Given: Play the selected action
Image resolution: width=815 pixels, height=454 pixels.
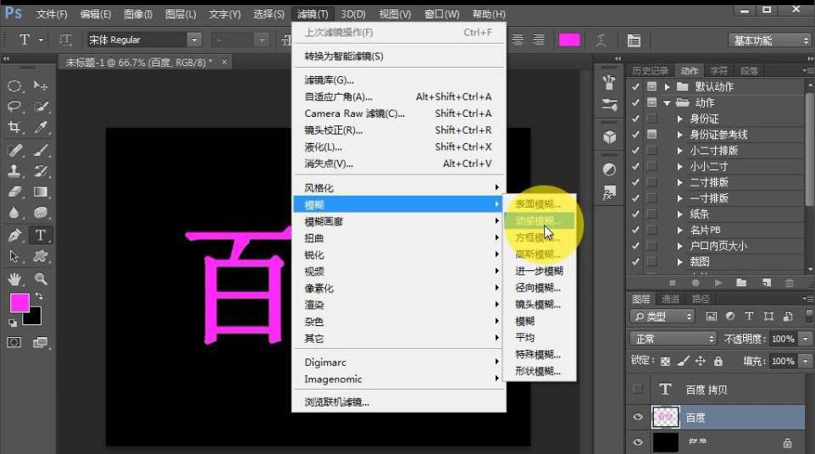Looking at the screenshot, I should [718, 283].
